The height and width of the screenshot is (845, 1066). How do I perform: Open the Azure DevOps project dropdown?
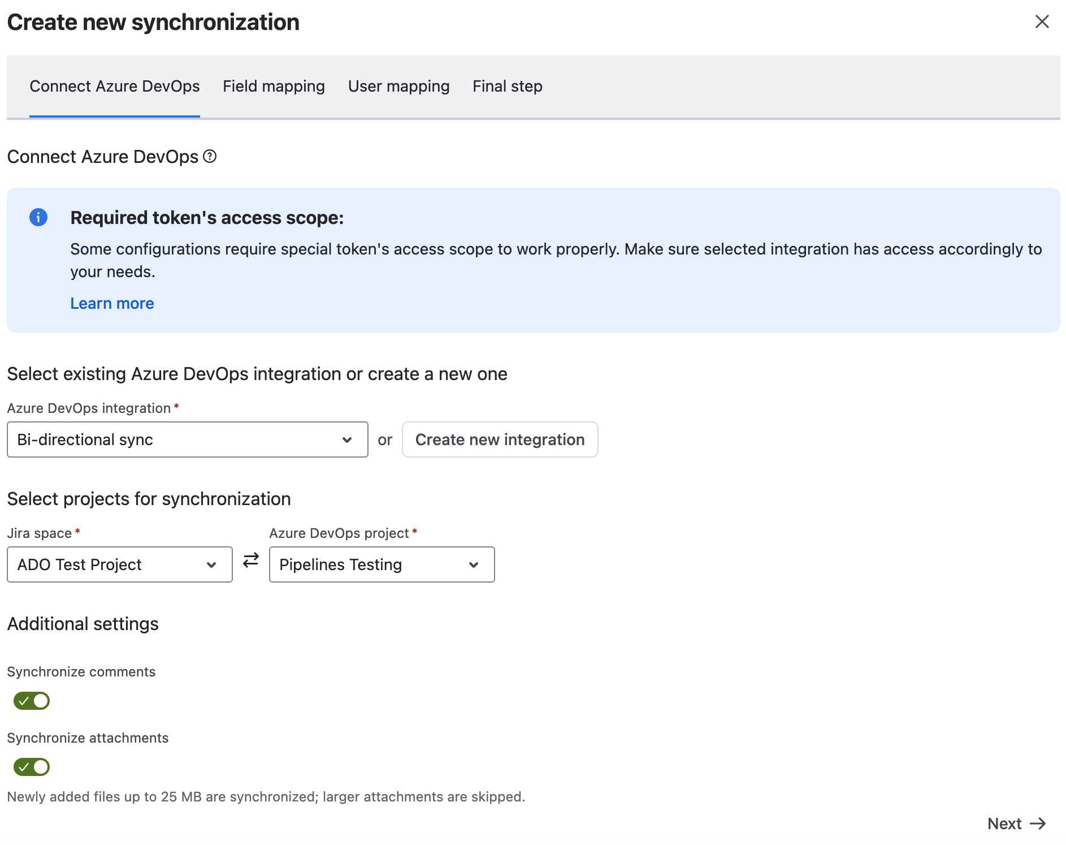tap(382, 564)
